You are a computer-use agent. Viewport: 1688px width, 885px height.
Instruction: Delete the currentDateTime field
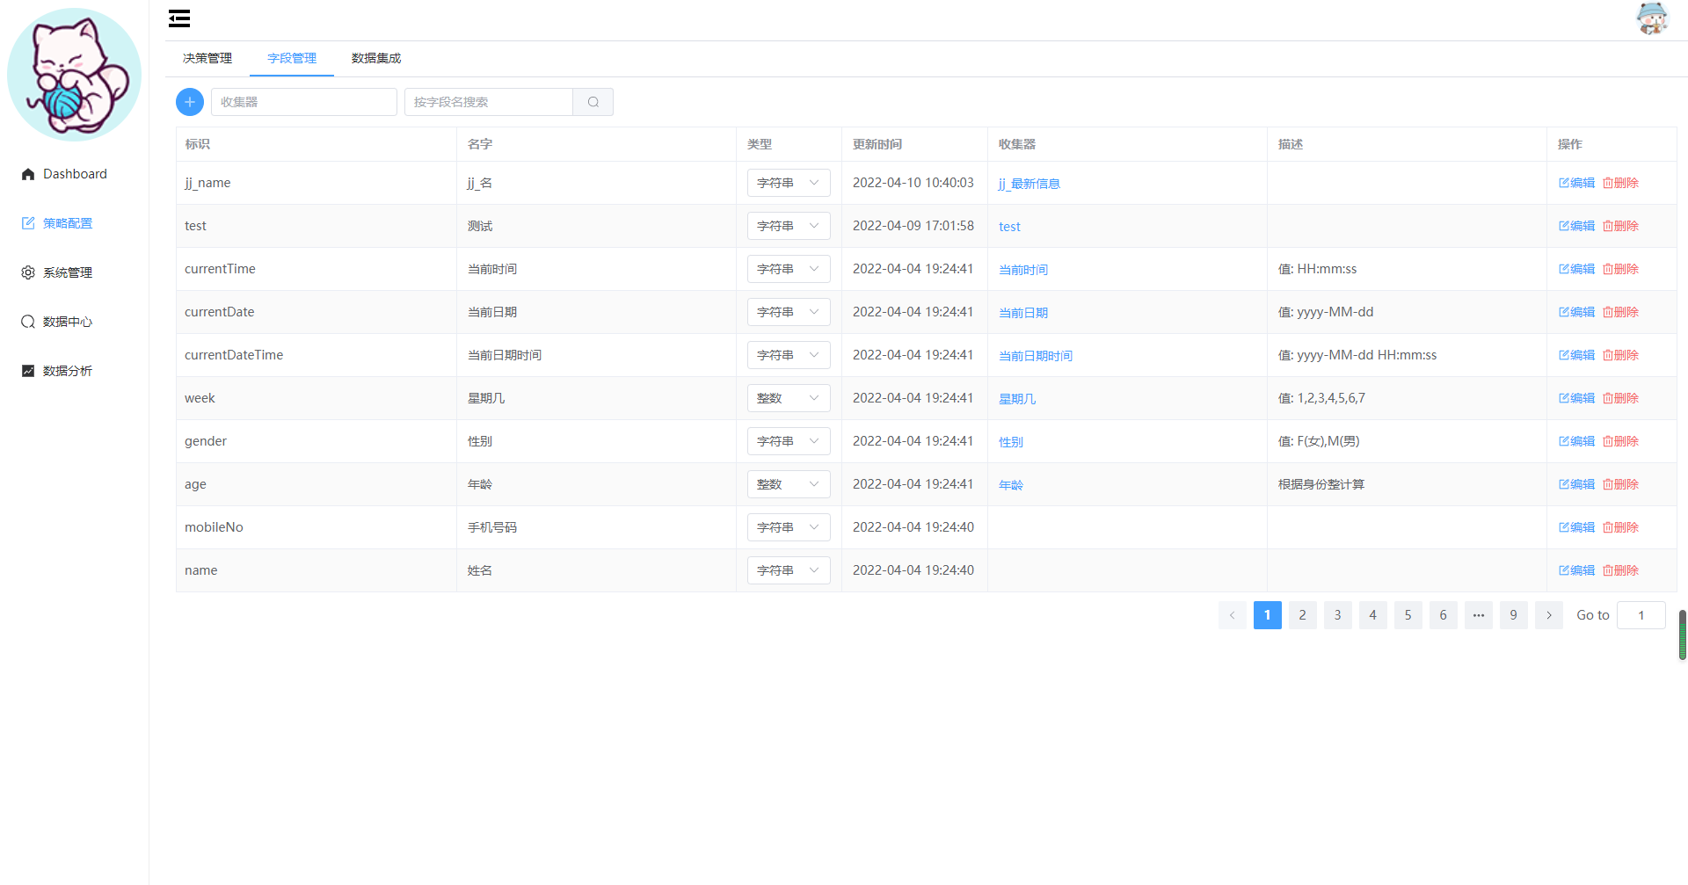pyautogui.click(x=1620, y=355)
